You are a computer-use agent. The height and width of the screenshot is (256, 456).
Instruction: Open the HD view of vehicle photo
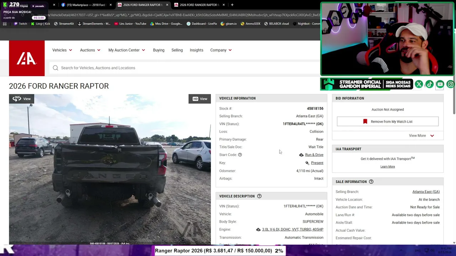pyautogui.click(x=199, y=99)
